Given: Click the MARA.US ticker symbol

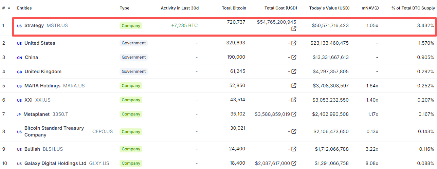Looking at the screenshot, I should [74, 86].
